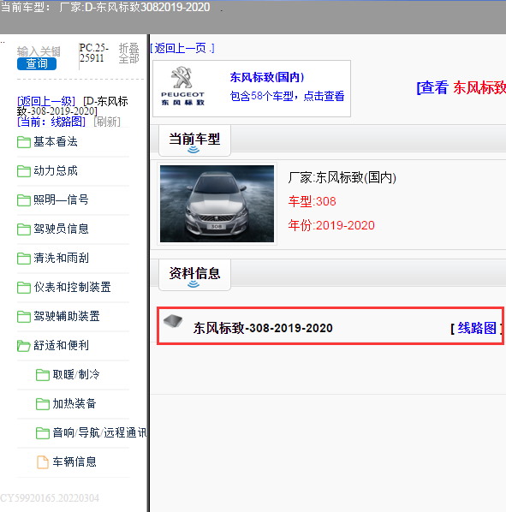
Task: Click 包含58个车型，点击查看 link
Action: 287,96
